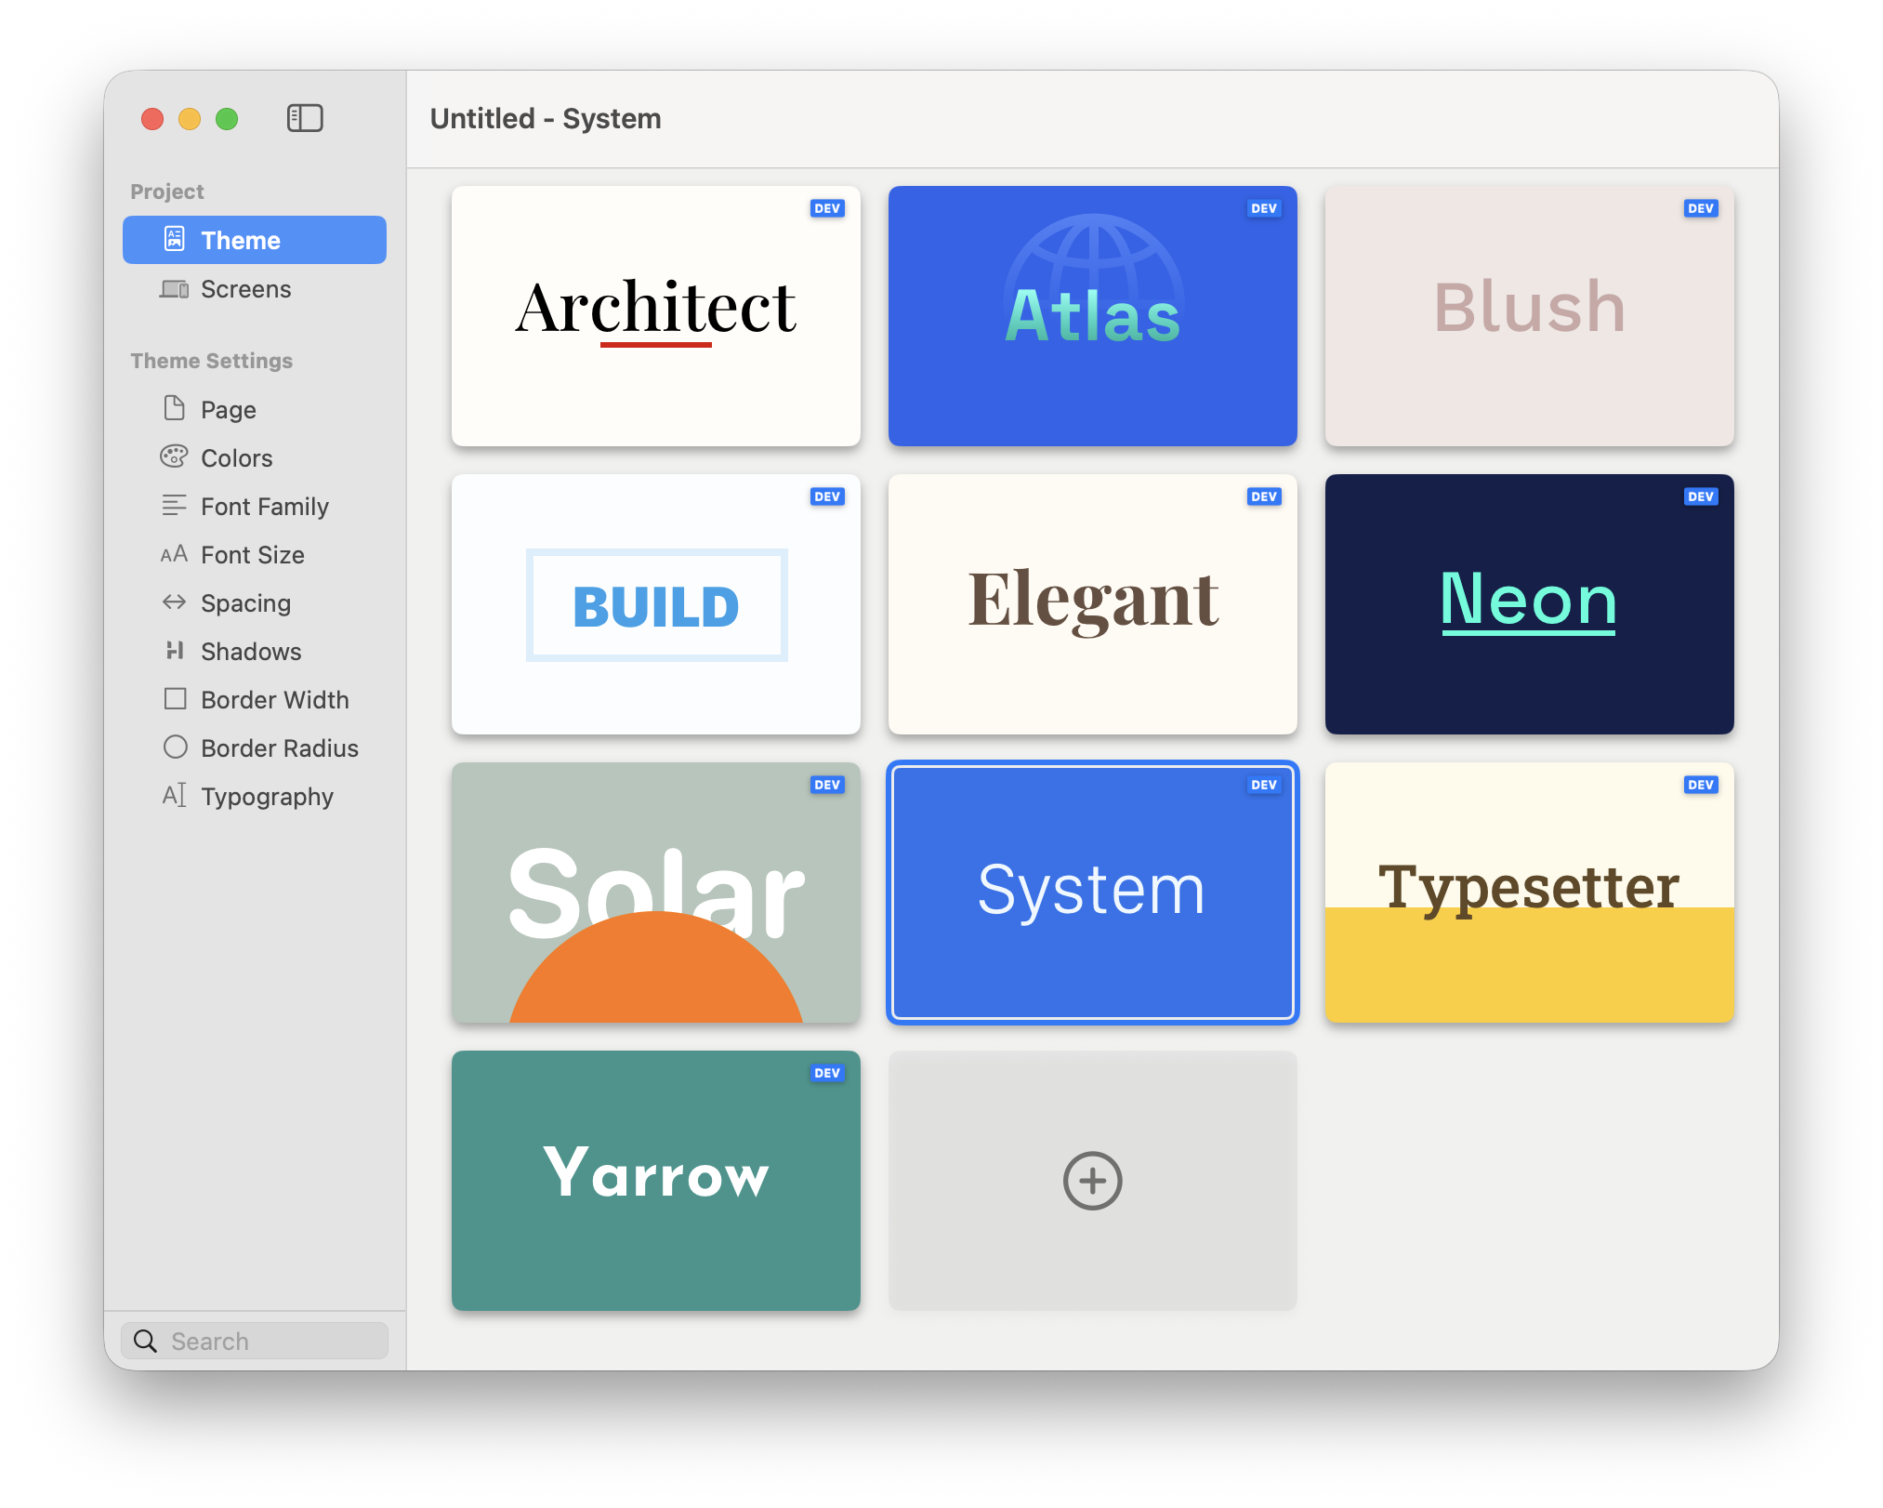Open Border Radius settings
This screenshot has width=1883, height=1508.
point(255,747)
